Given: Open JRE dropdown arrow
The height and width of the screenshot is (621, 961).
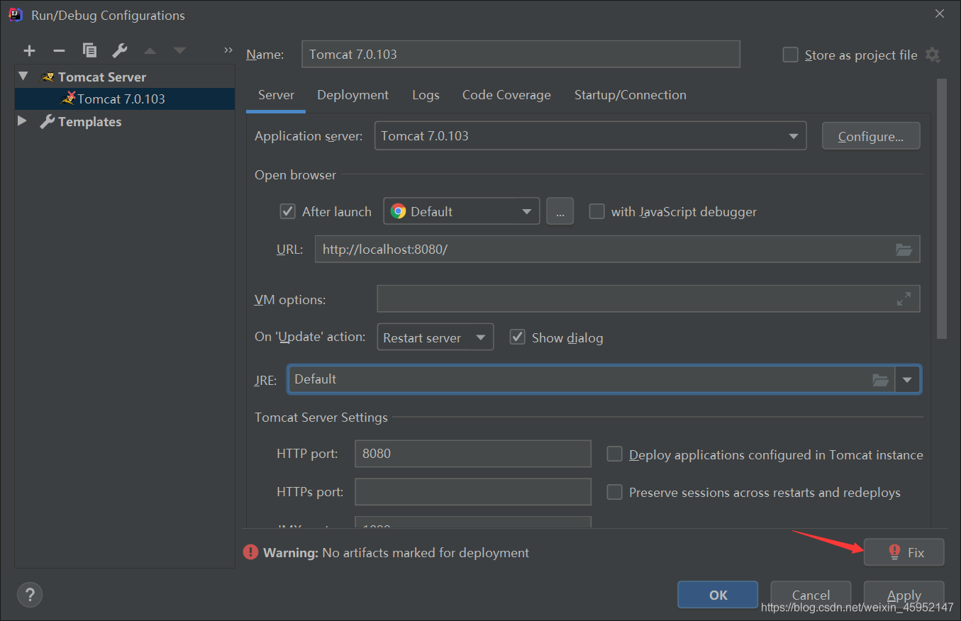Looking at the screenshot, I should click(x=908, y=380).
